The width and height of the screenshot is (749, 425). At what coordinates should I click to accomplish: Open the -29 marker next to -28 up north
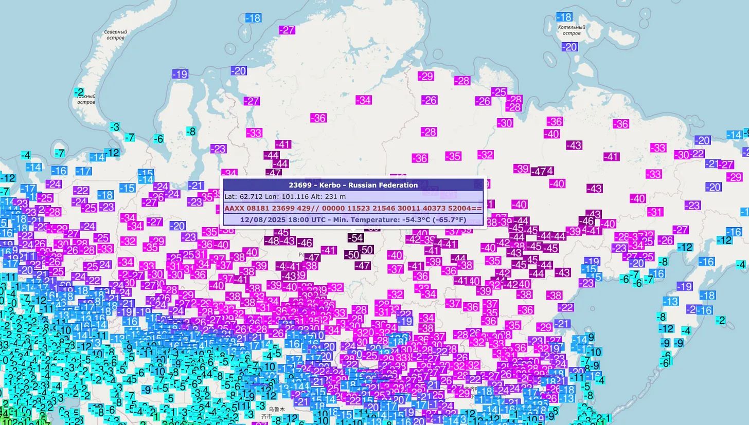point(425,76)
